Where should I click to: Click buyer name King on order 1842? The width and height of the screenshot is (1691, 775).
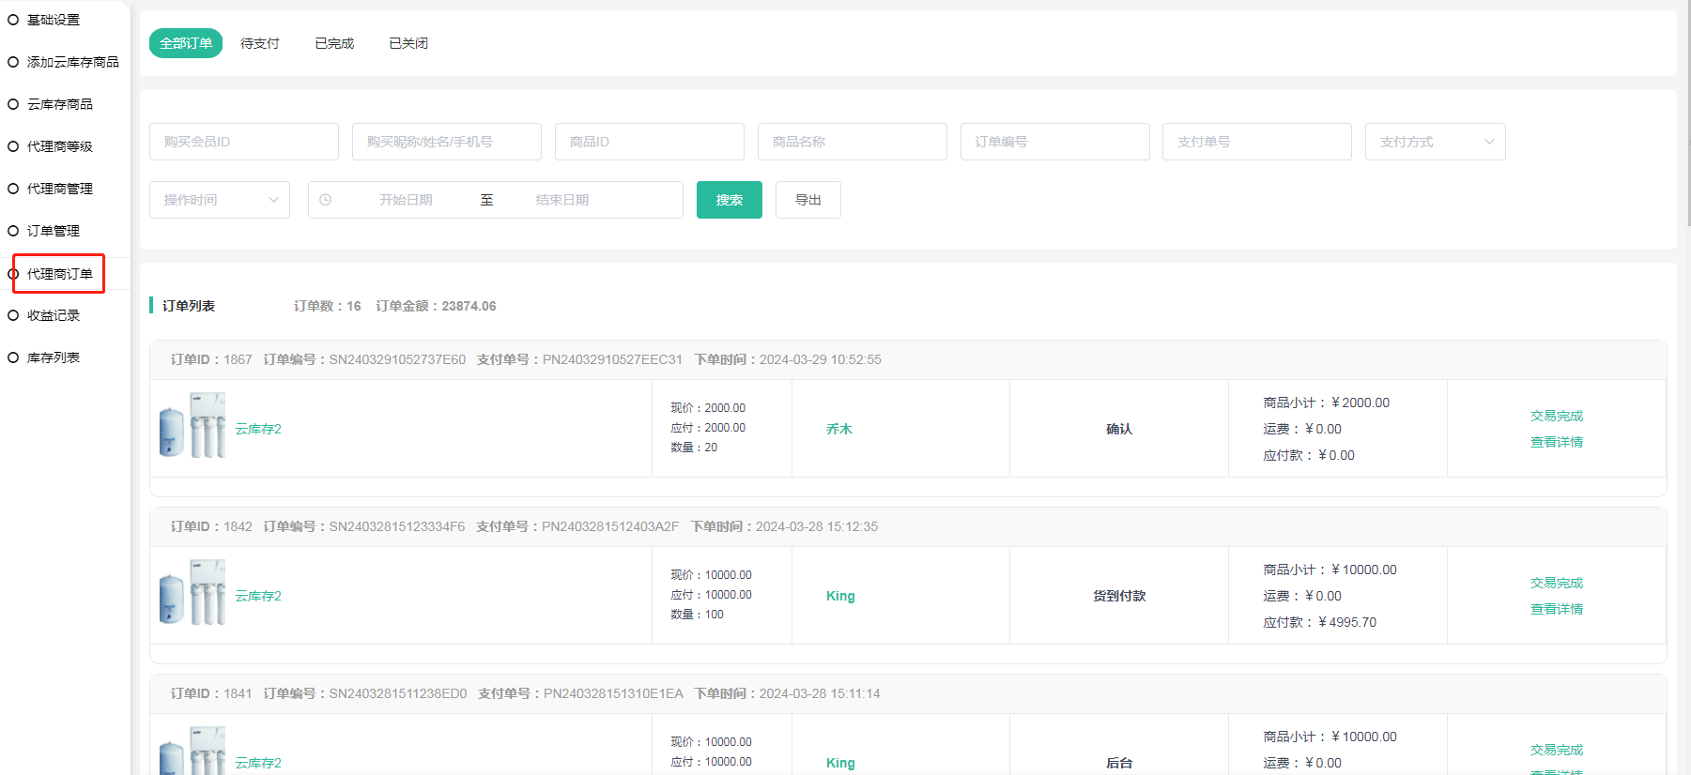point(840,596)
